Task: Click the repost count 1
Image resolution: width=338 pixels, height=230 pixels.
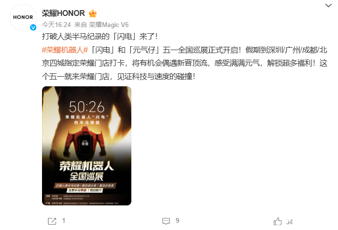Action: click(x=64, y=220)
